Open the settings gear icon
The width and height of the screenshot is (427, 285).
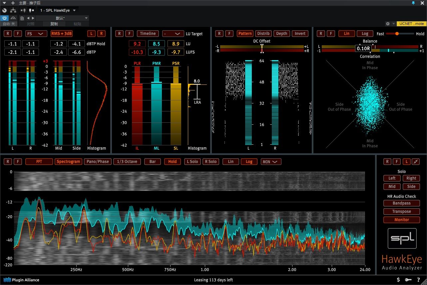(388, 24)
